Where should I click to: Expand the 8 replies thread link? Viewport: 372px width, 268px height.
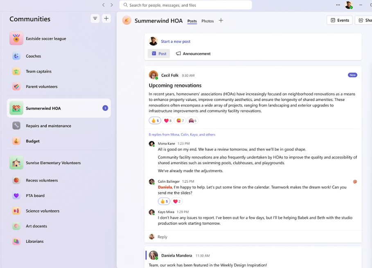182,134
